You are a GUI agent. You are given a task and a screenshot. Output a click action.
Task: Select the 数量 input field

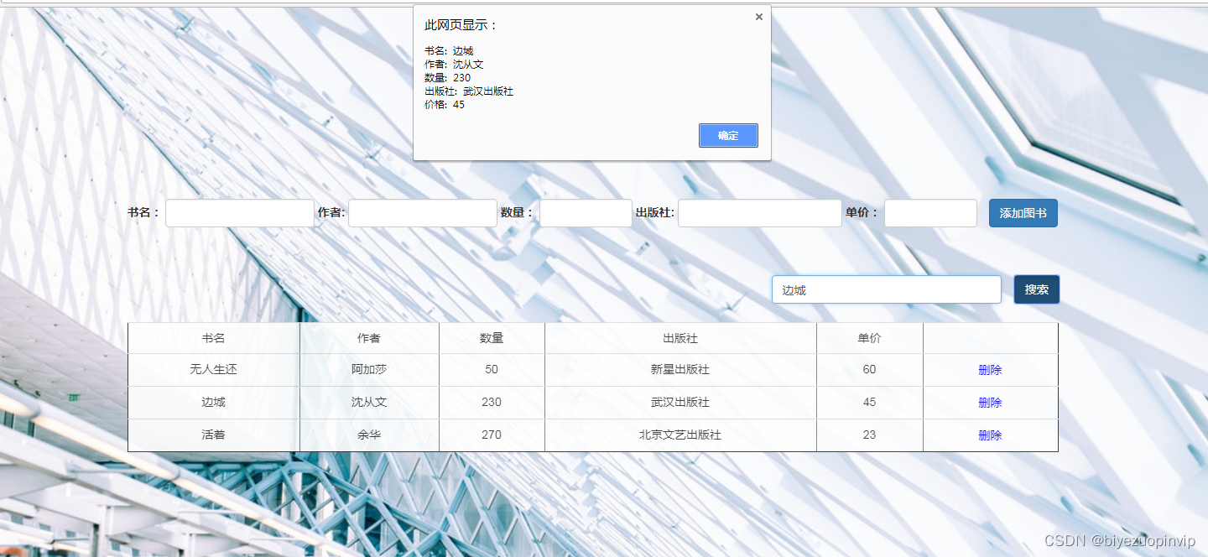click(x=586, y=212)
